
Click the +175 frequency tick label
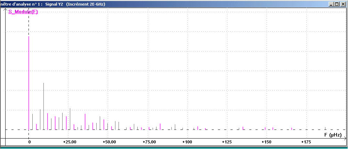(x=306, y=142)
